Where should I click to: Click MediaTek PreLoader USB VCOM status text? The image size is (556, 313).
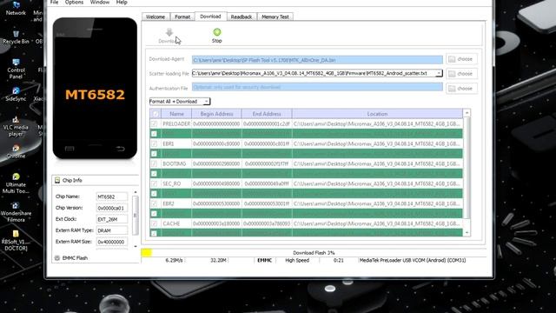pos(413,261)
